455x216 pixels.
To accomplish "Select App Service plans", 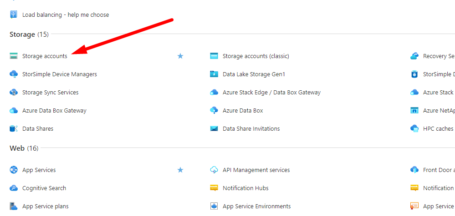I will coord(45,206).
